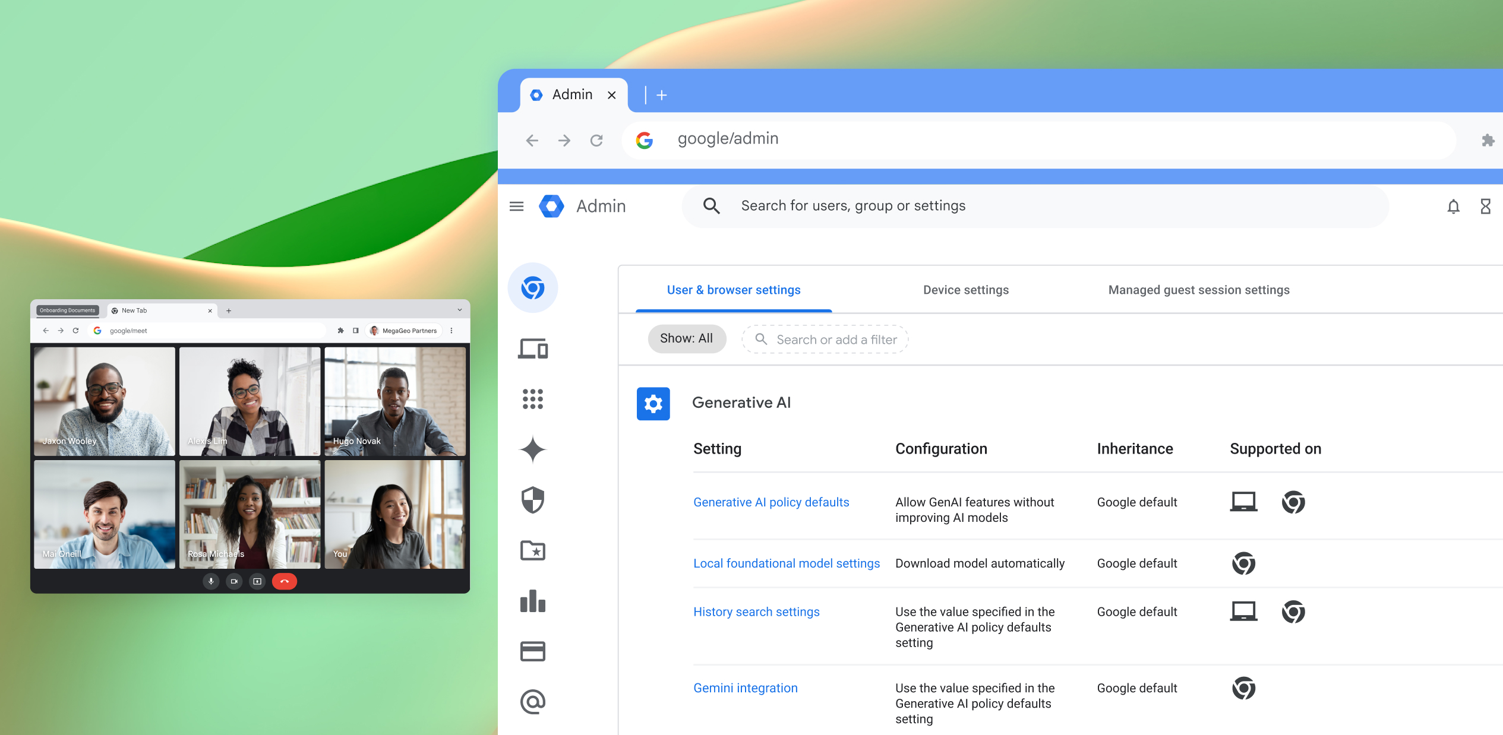Open the Billing card sidebar icon
This screenshot has width=1503, height=735.
coord(532,651)
